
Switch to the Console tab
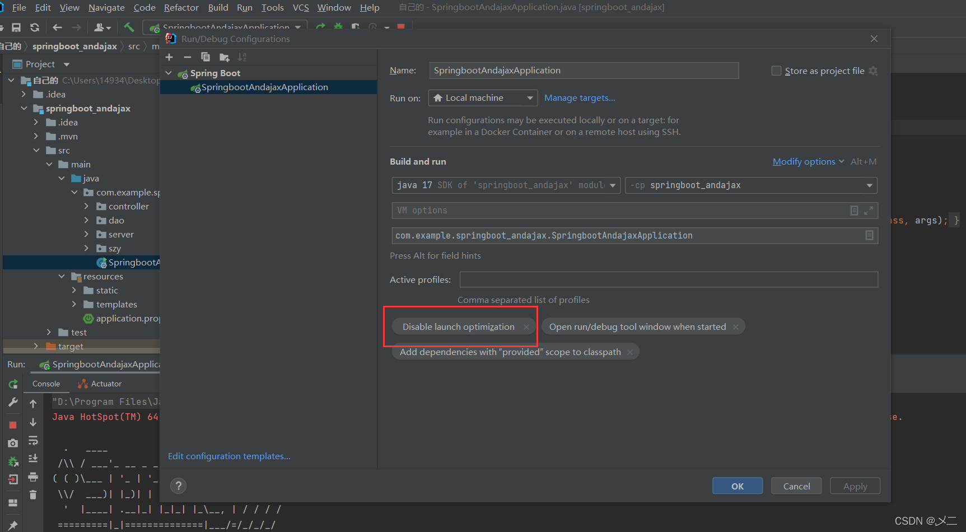pyautogui.click(x=46, y=384)
